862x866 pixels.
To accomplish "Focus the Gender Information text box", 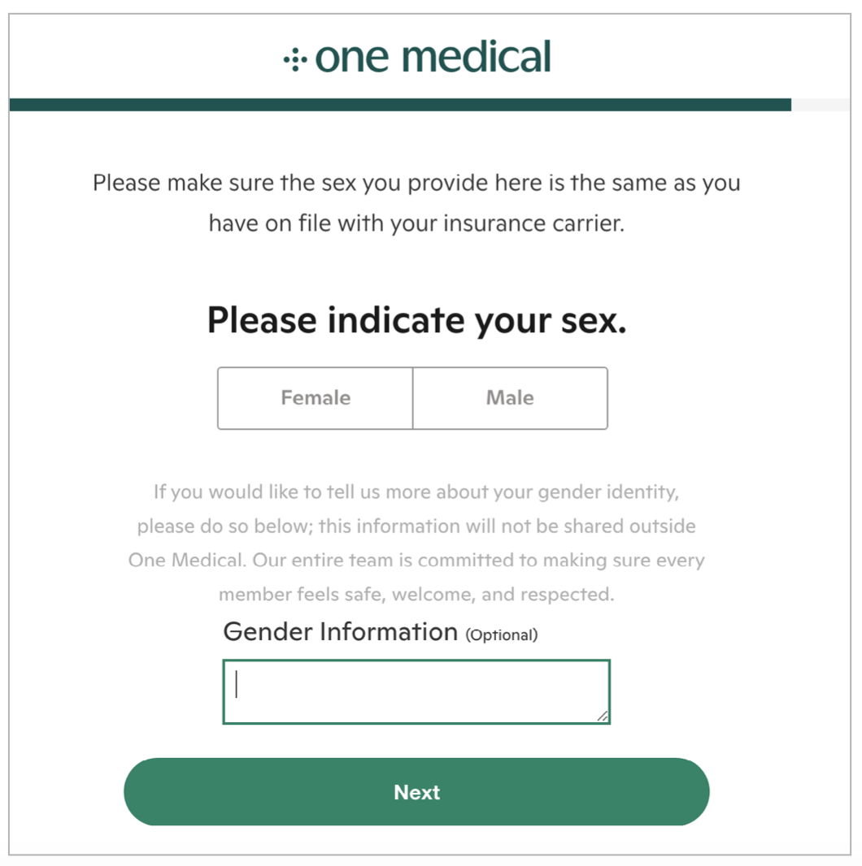I will point(416,691).
